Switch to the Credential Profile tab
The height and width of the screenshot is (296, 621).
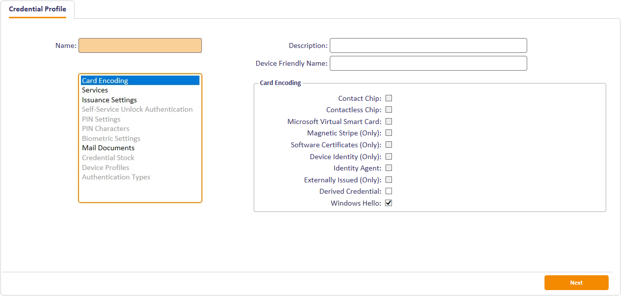(x=38, y=9)
